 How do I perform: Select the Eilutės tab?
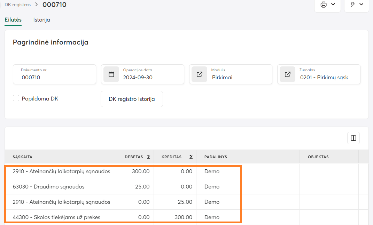[13, 20]
